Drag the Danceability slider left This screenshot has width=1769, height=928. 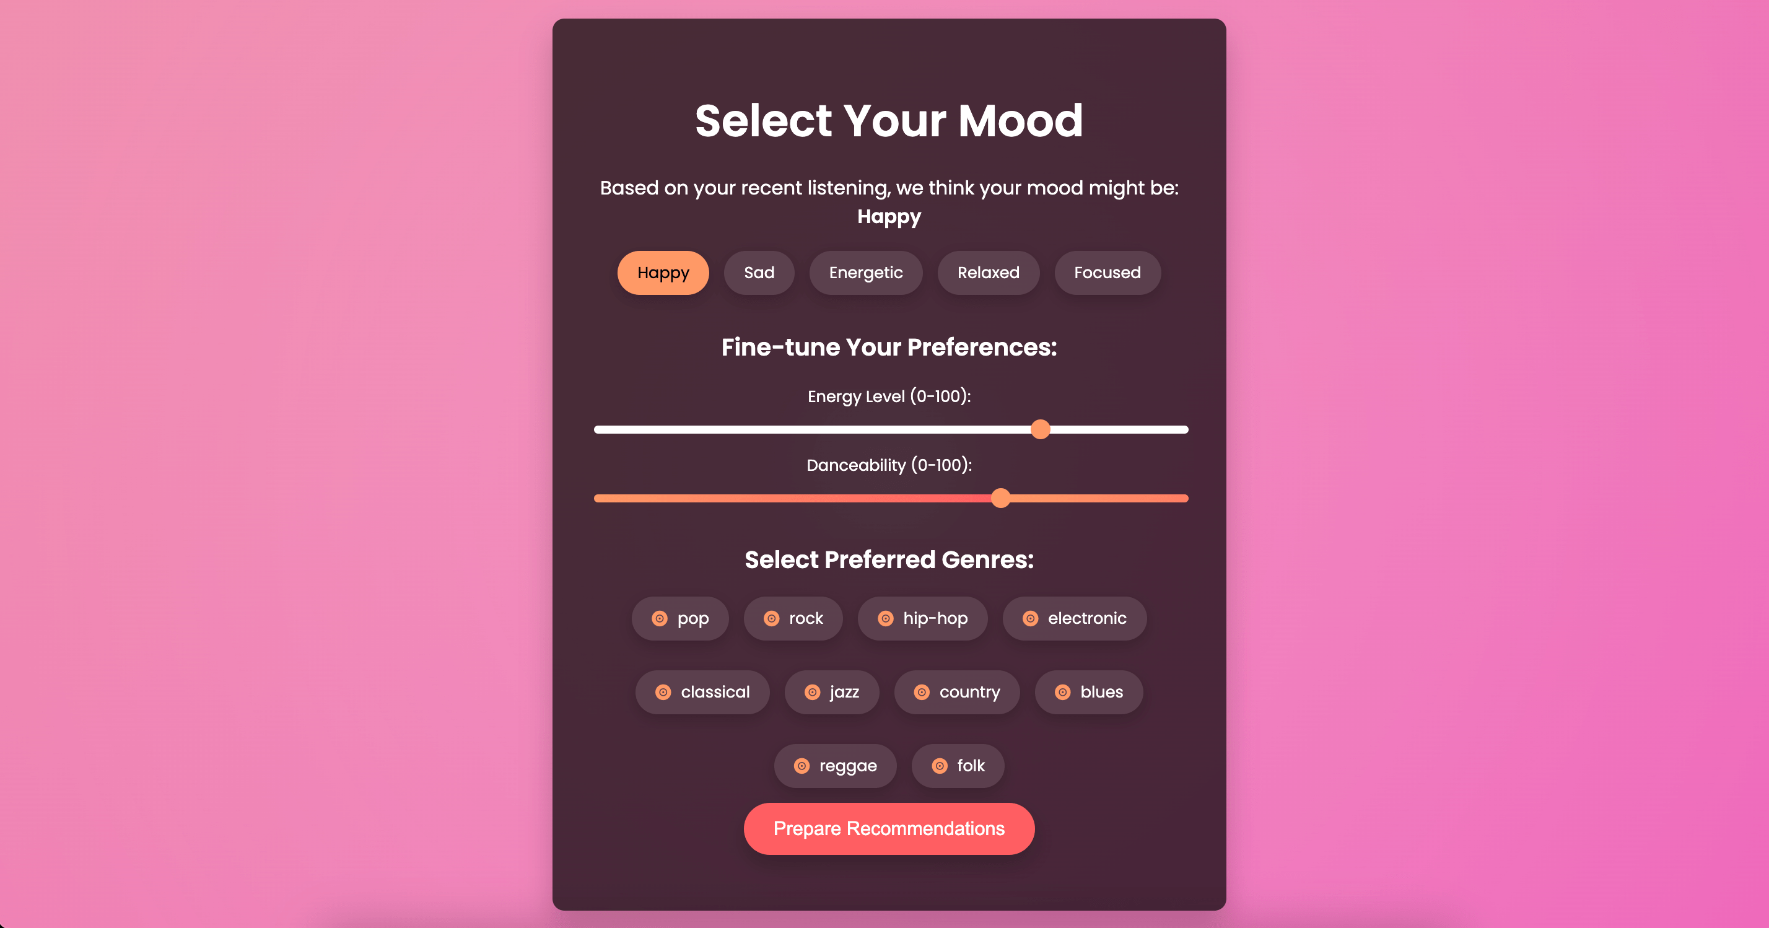pos(1003,497)
